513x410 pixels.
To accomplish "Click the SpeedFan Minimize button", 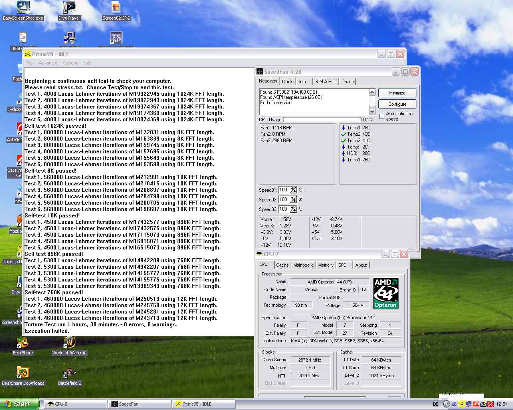I will click(397, 93).
